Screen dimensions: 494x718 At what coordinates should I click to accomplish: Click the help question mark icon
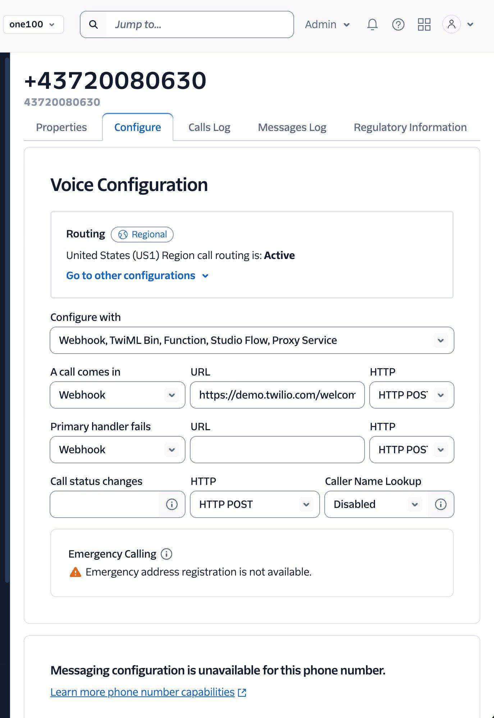pyautogui.click(x=398, y=24)
